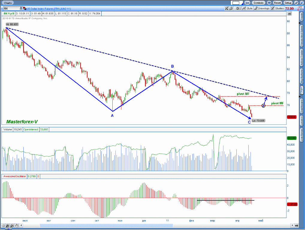
Task: Click the scroll-to-end icon at bottom right
Action: [297, 226]
